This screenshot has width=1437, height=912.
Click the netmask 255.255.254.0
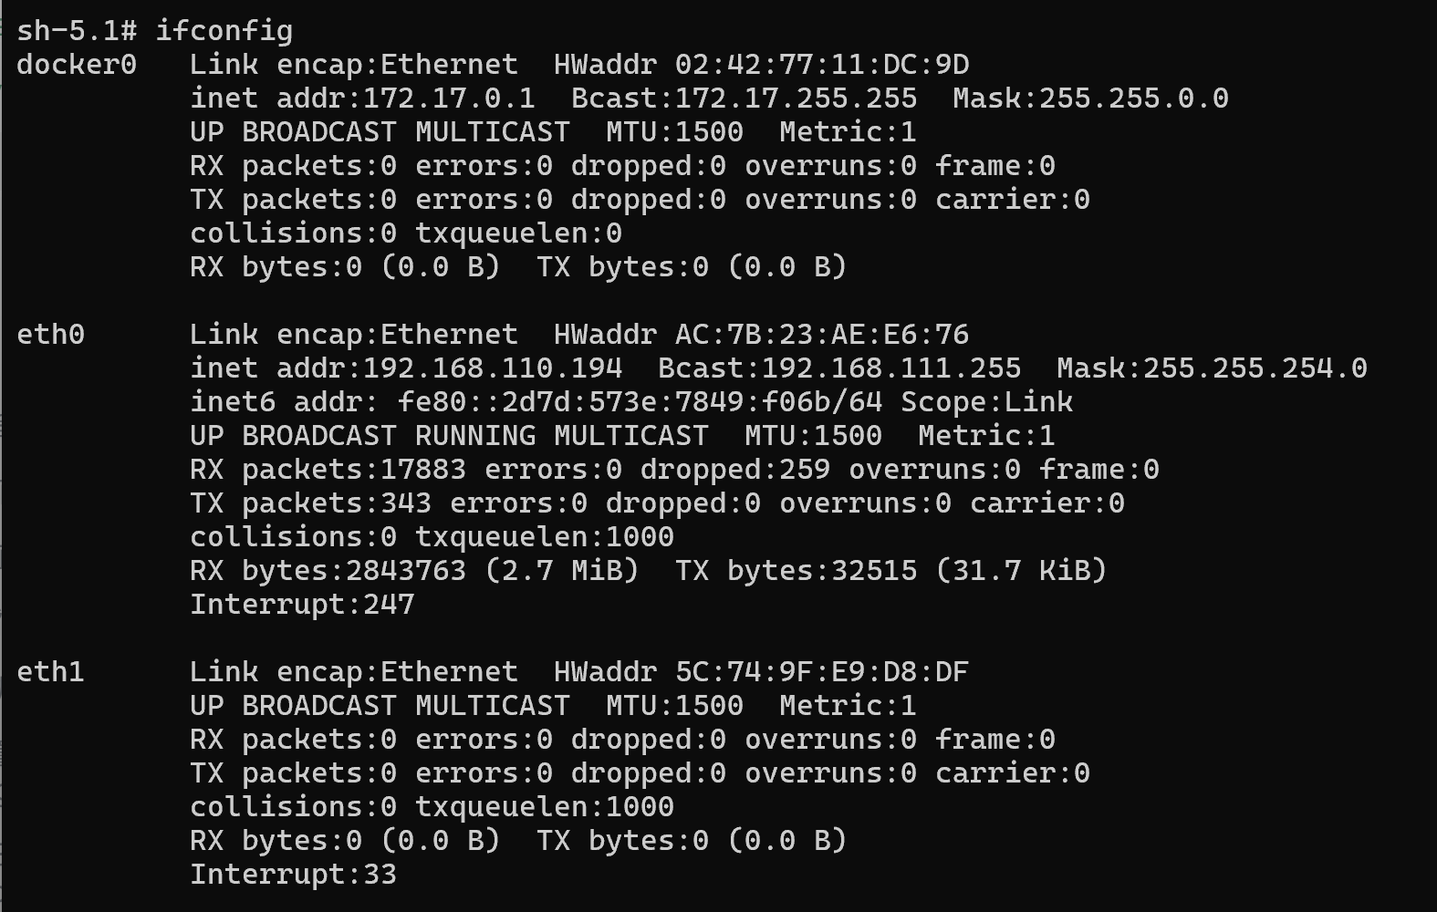click(1255, 368)
